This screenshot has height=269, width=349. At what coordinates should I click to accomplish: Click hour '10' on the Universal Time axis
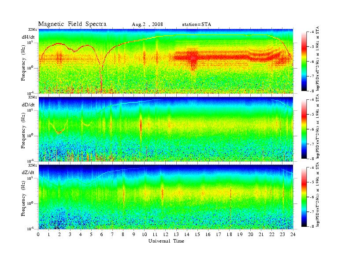(145, 234)
